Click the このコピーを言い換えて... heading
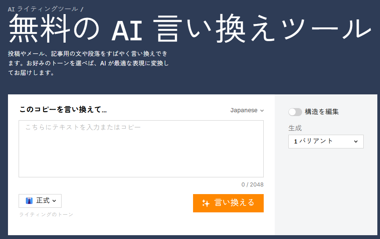380x239 pixels. 63,110
